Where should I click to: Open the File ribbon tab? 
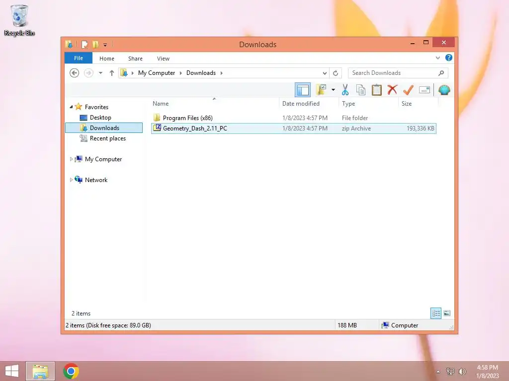[x=79, y=59]
